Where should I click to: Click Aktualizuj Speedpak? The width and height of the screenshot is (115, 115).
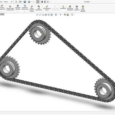70,8
